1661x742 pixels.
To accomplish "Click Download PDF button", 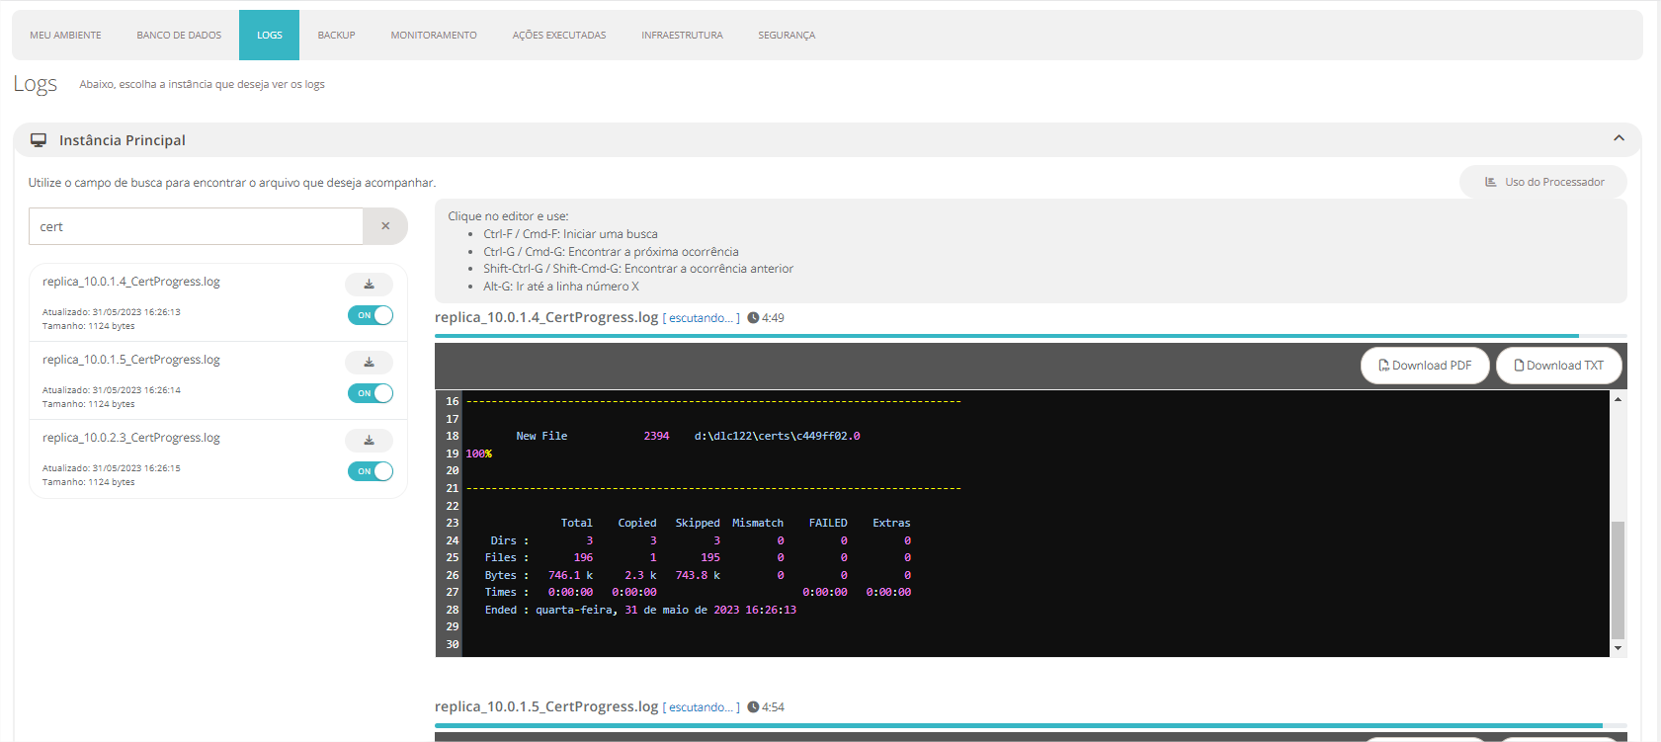I will point(1425,366).
